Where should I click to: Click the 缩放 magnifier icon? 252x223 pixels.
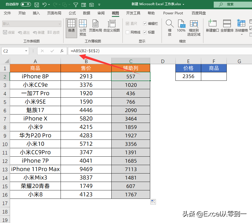pos(170,24)
